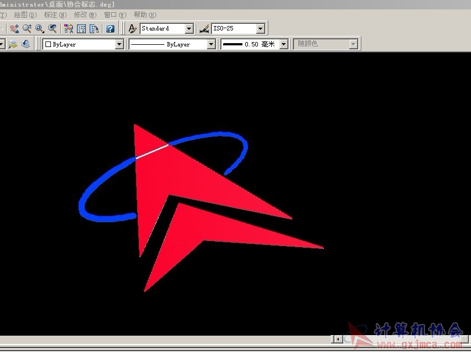Image resolution: width=471 pixels, height=355 pixels.
Task: Activate the Zoom realtime magnifier tool
Action: (27, 29)
